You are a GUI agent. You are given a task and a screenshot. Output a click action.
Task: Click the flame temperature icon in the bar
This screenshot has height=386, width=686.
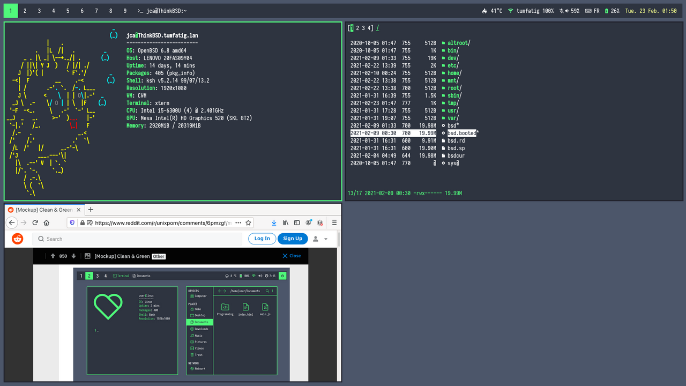pyautogui.click(x=484, y=11)
